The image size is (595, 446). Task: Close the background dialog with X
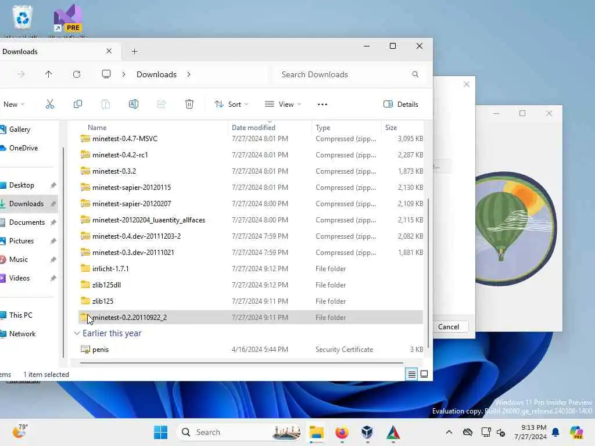click(x=467, y=84)
